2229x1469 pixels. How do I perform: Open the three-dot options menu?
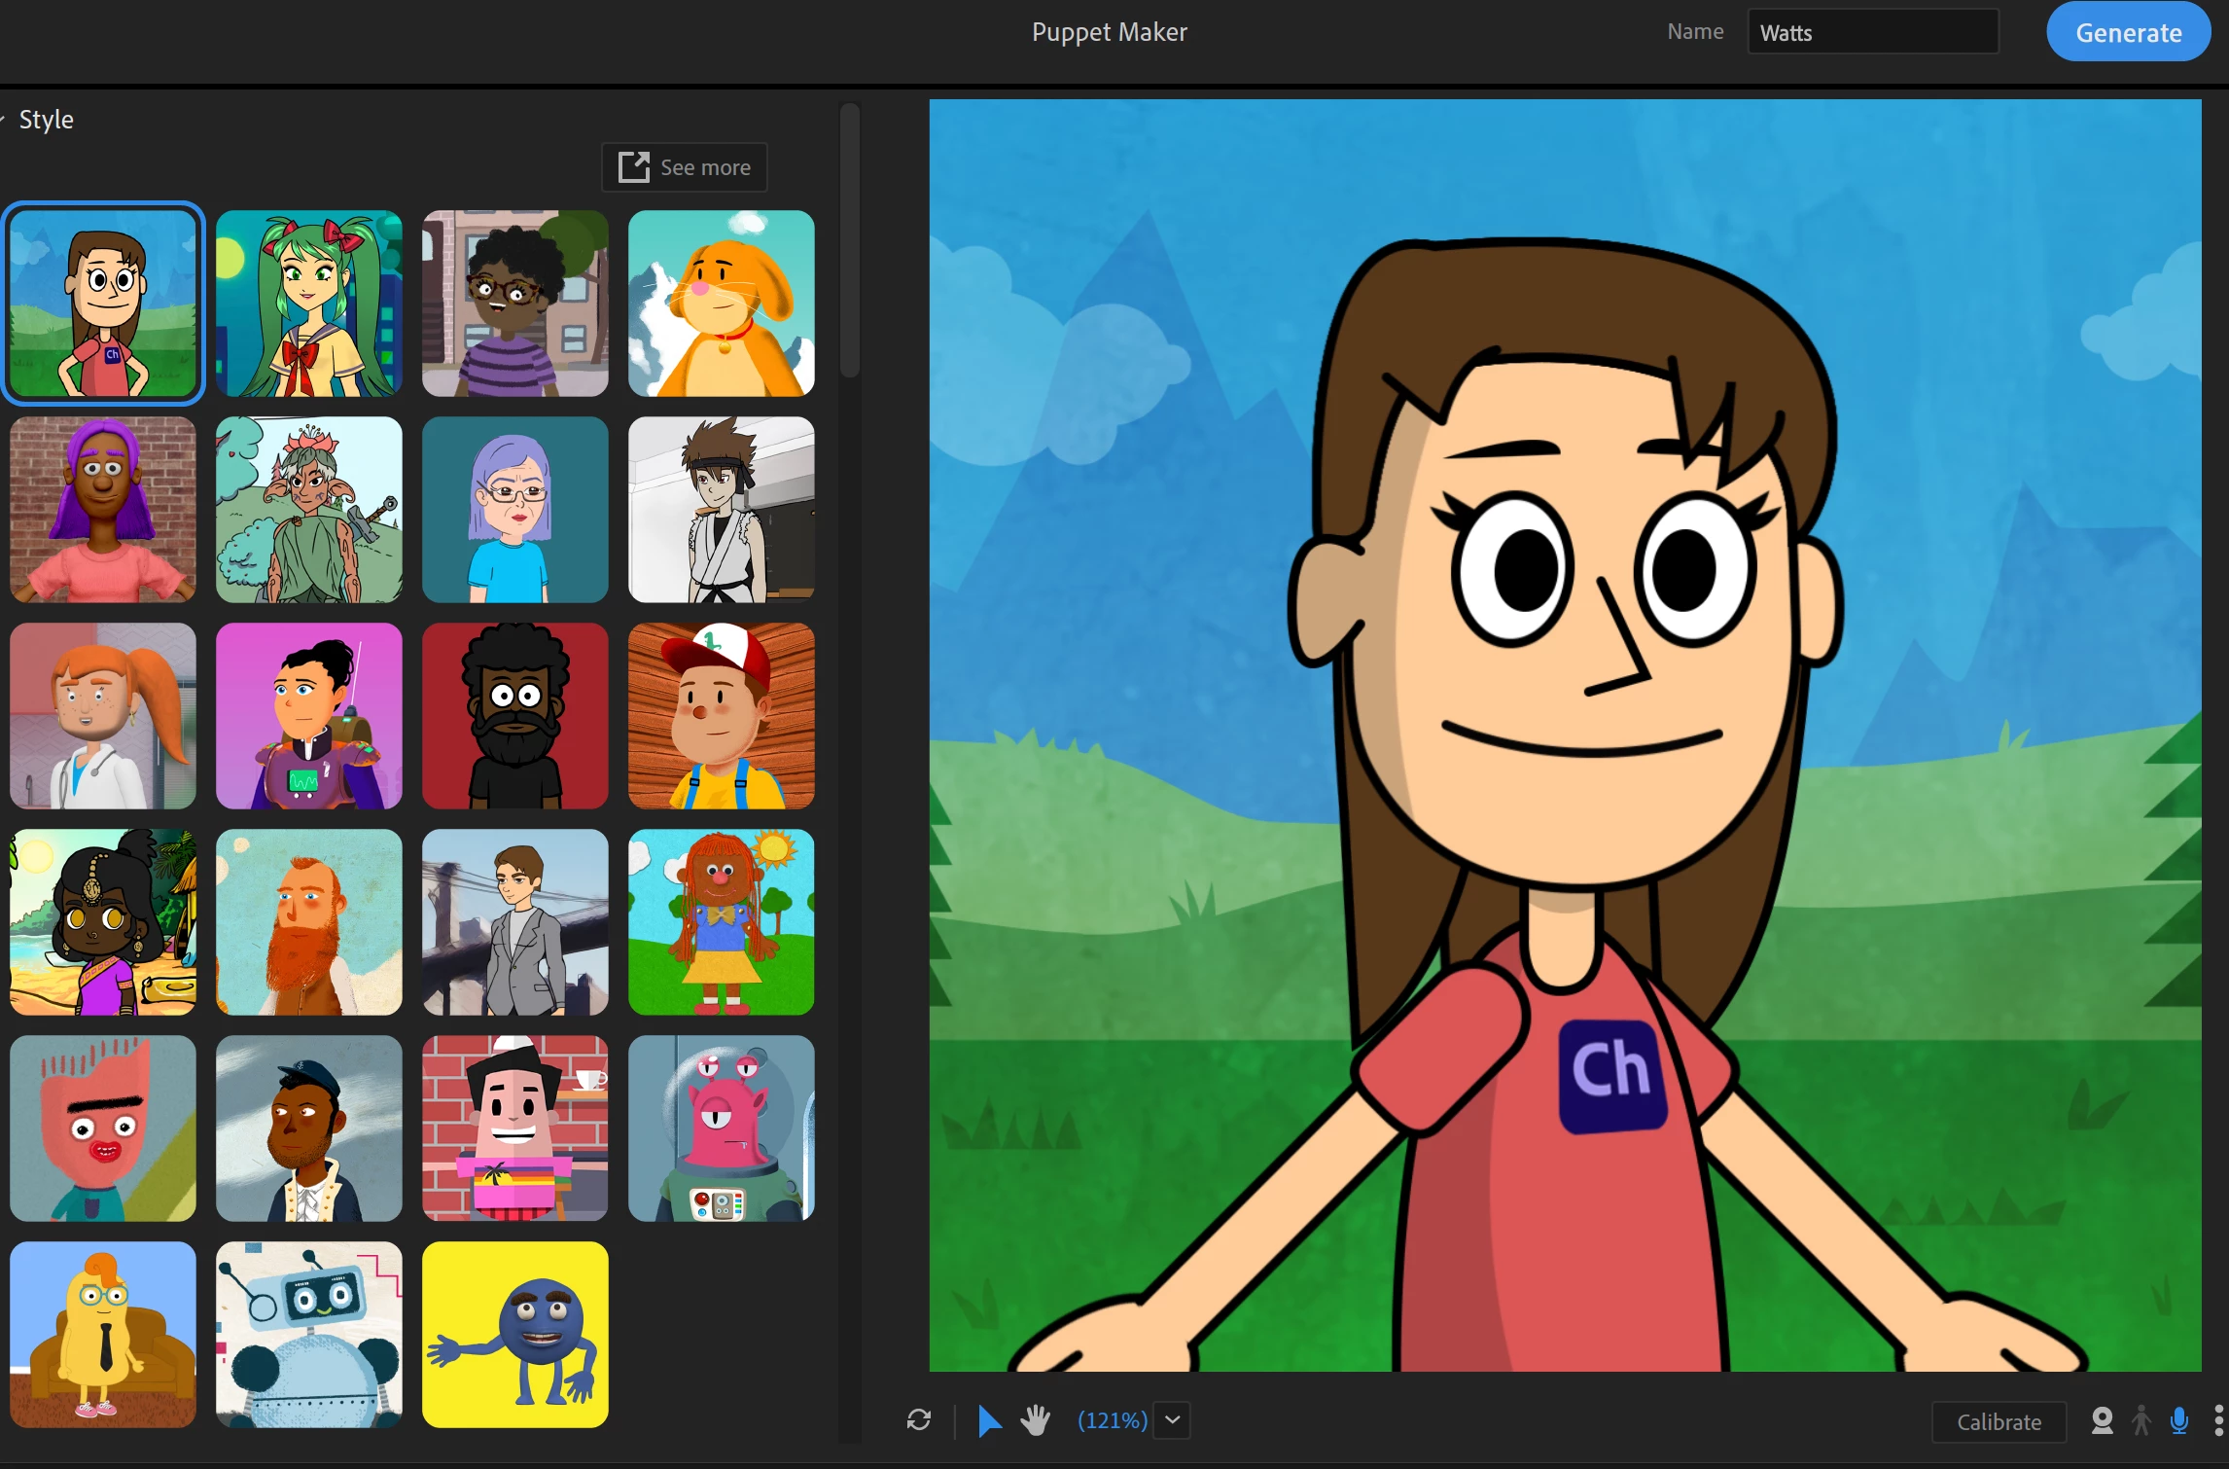[x=2218, y=1421]
